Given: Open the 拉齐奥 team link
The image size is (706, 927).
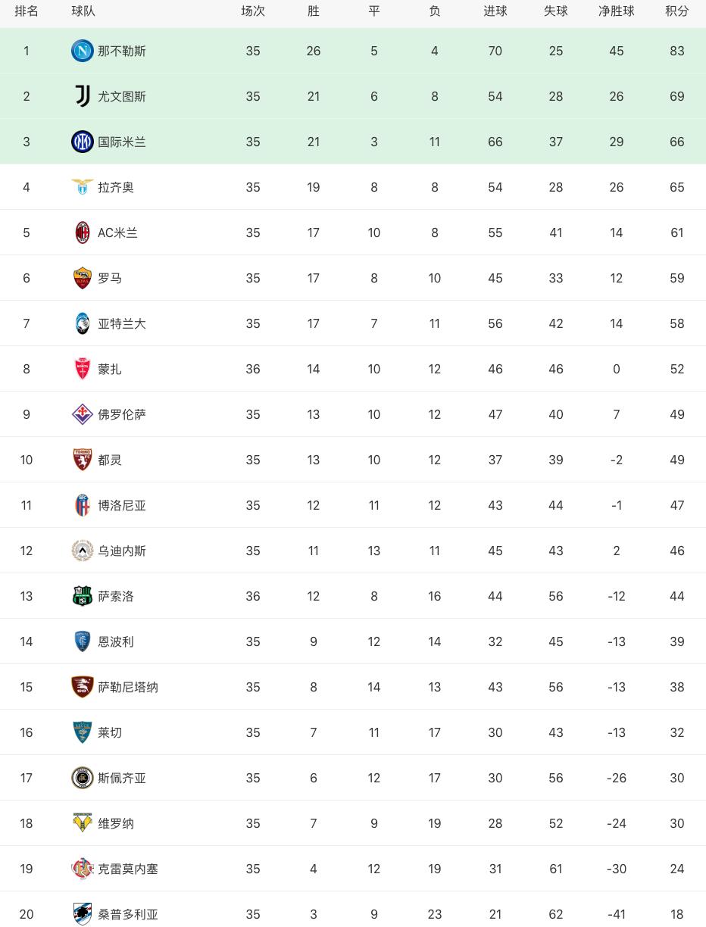Looking at the screenshot, I should pos(116,187).
